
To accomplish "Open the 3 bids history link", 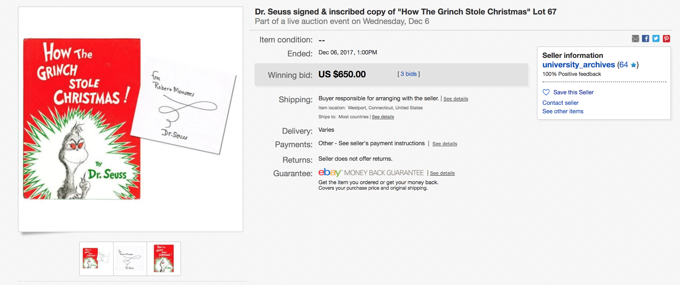I will tap(408, 74).
